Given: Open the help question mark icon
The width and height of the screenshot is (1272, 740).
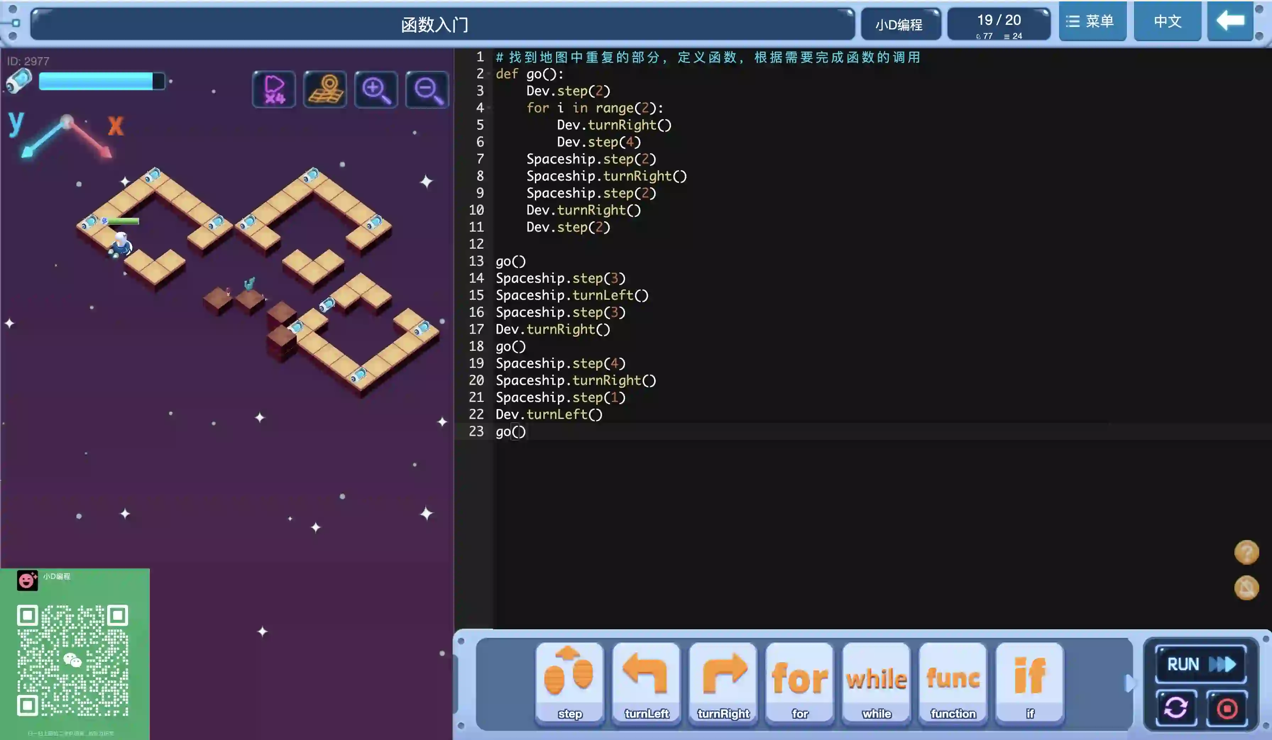Looking at the screenshot, I should pos(1246,552).
